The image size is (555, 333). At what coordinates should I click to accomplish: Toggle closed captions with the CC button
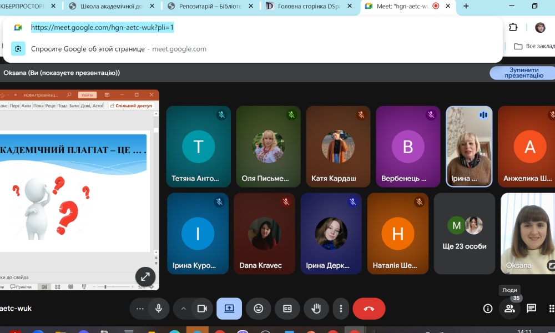pos(287,309)
